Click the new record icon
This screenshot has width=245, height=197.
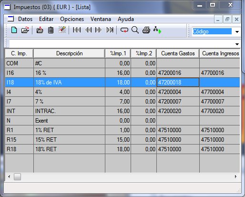pyautogui.click(x=14, y=30)
